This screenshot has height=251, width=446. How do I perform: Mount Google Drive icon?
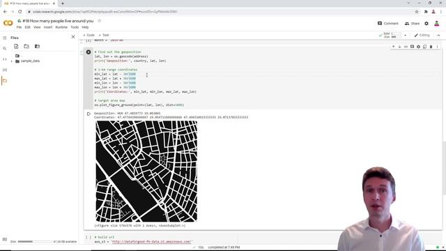pos(37,47)
